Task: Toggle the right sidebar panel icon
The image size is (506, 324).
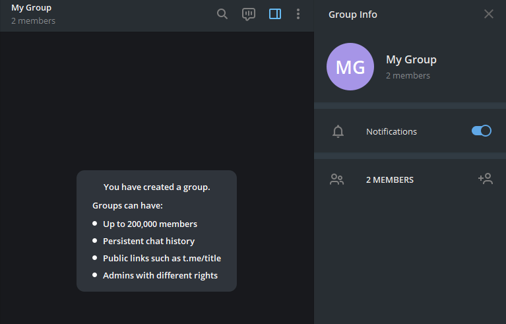Action: tap(275, 14)
